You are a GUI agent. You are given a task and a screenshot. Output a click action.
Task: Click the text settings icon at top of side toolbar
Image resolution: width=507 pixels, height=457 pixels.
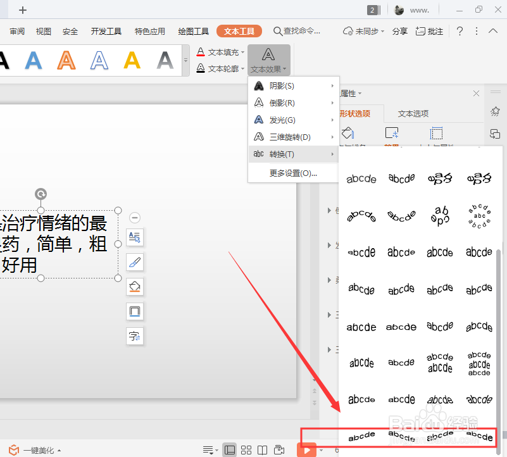click(x=134, y=237)
